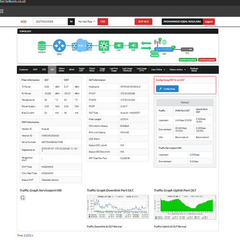The image size is (240, 240).
Task: Open the Last Usage Minitools tab
Action: [127, 70]
